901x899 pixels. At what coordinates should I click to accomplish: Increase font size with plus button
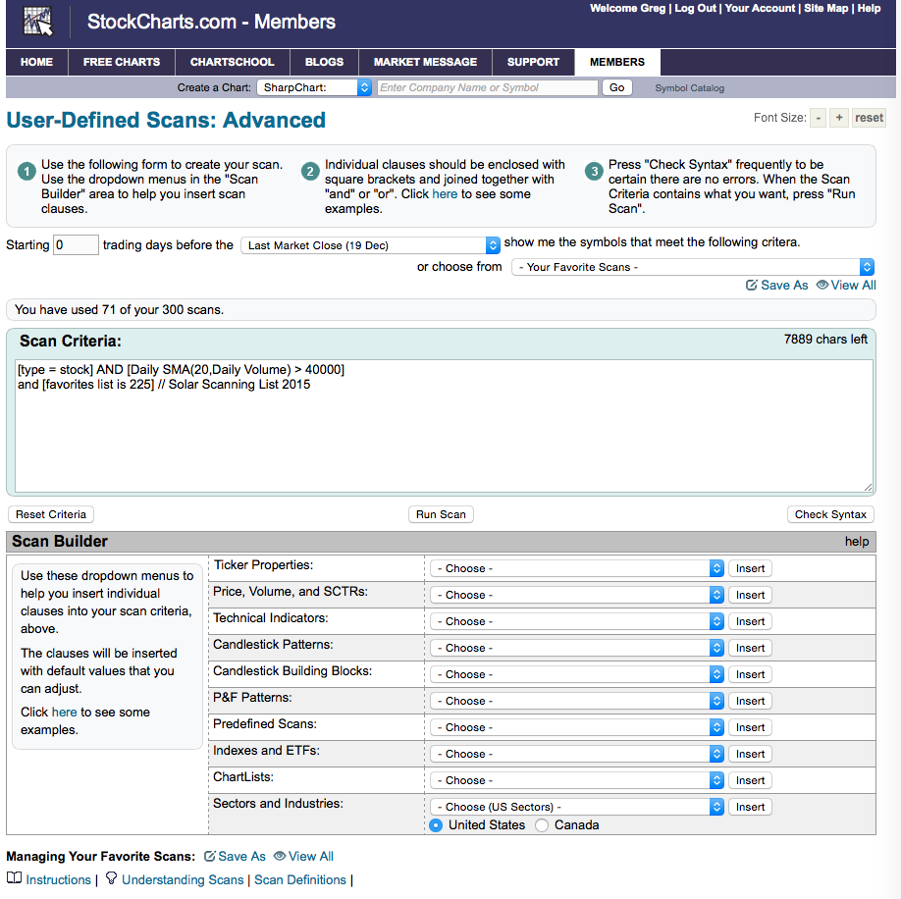click(839, 118)
